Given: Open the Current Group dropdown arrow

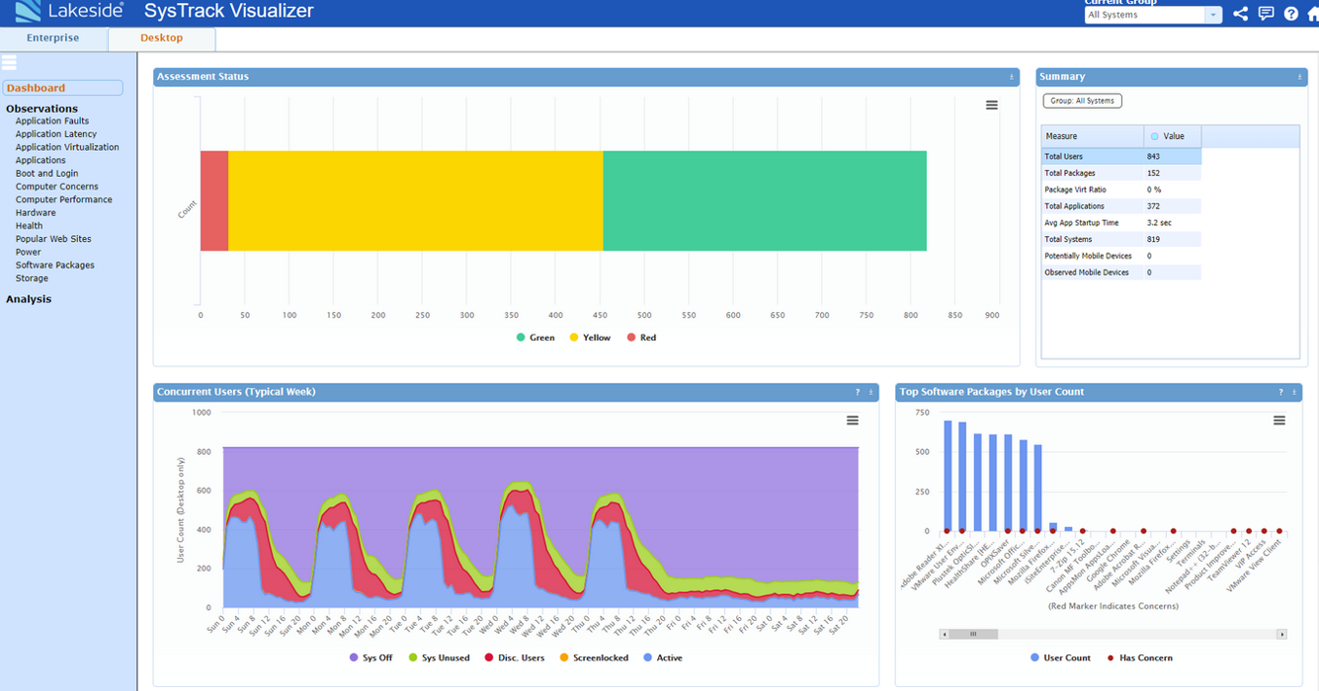Looking at the screenshot, I should tap(1213, 15).
